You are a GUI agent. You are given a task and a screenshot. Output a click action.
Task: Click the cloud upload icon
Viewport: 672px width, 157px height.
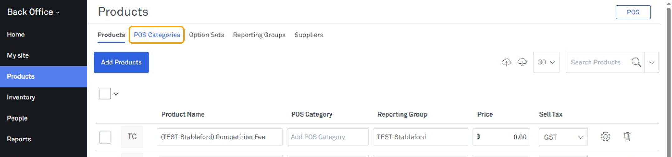[506, 62]
